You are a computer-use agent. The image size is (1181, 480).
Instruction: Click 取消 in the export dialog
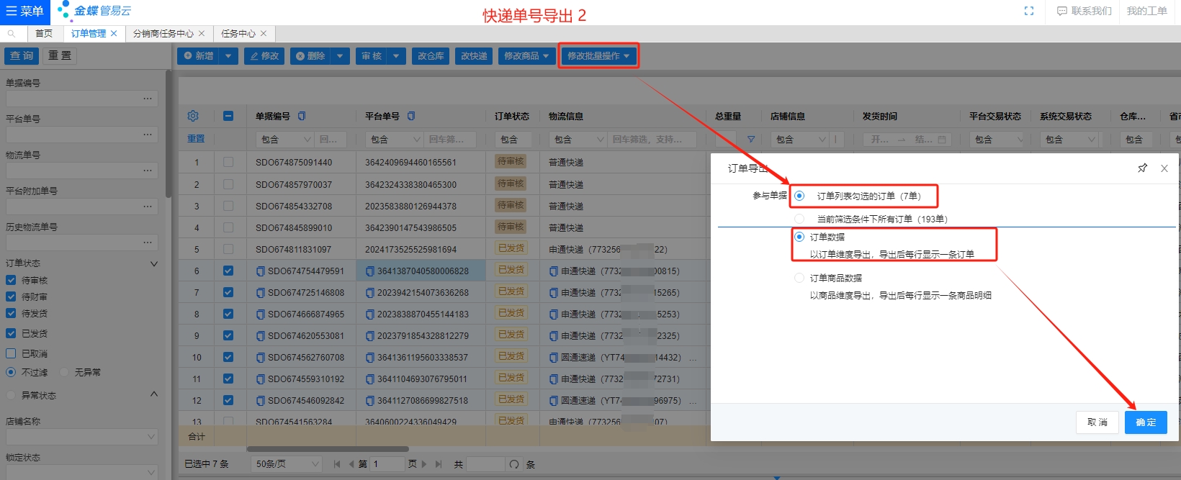(x=1097, y=422)
